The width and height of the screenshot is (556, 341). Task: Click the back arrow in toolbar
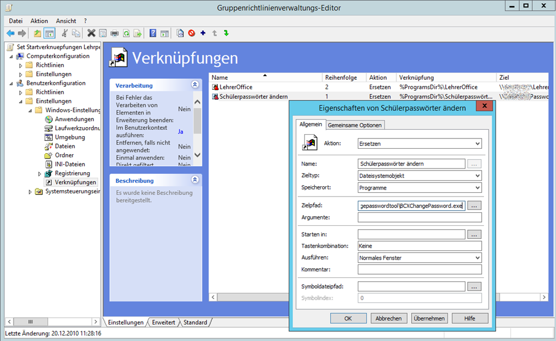click(x=10, y=34)
